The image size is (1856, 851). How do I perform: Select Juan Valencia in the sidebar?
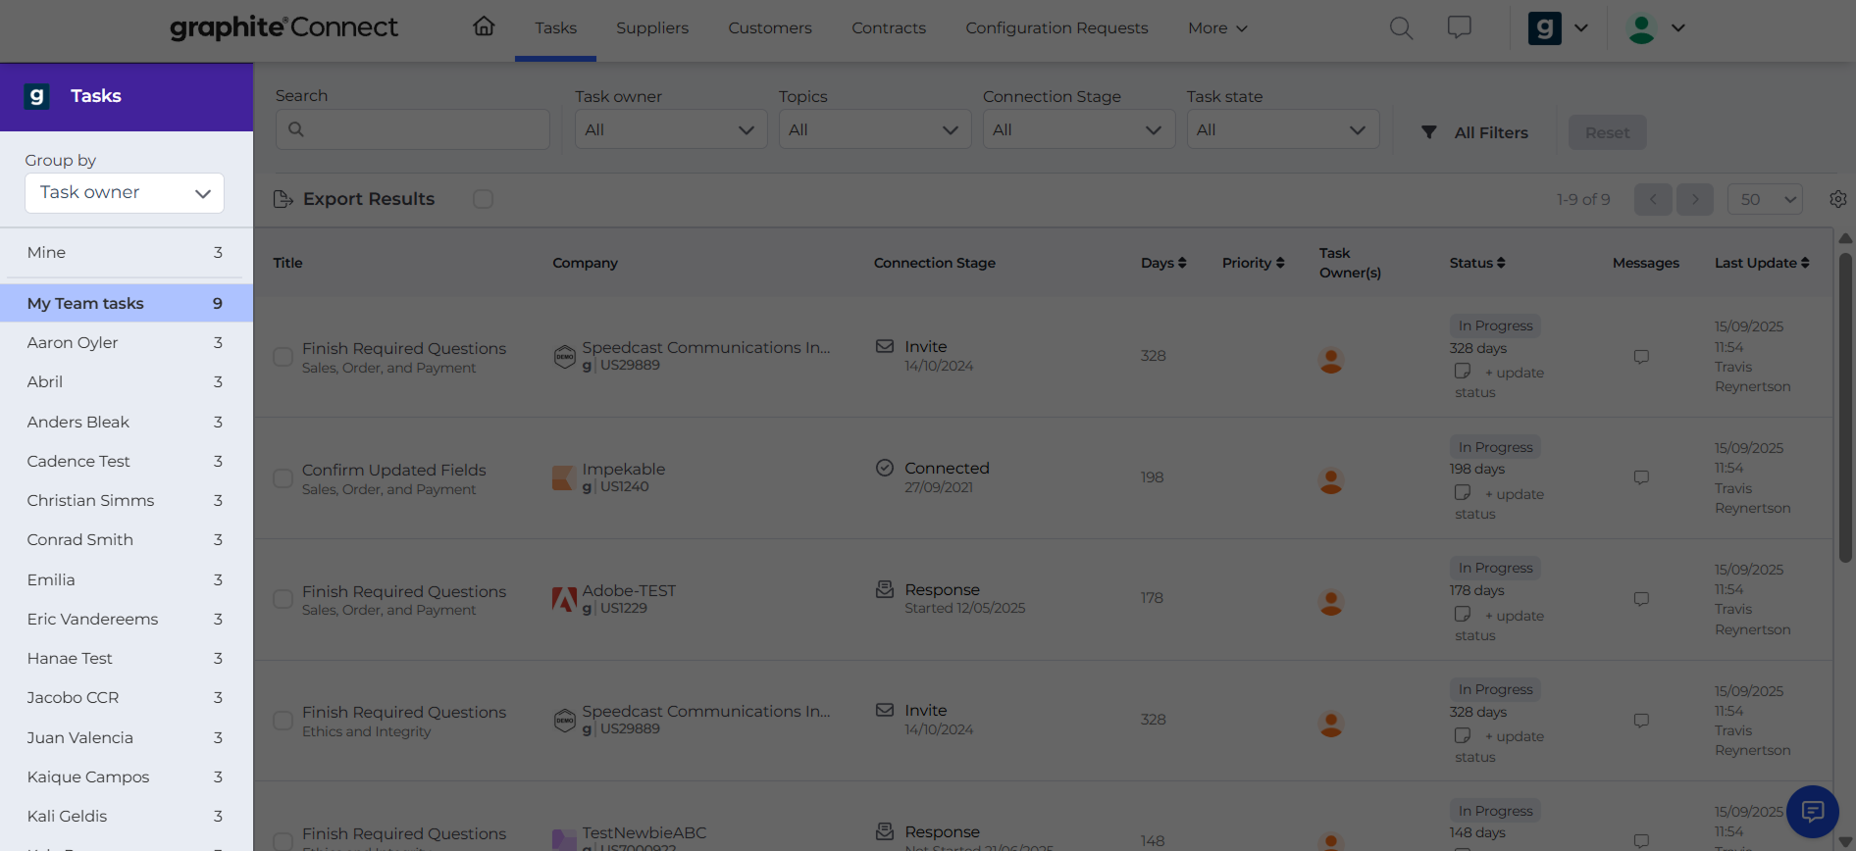(x=127, y=737)
